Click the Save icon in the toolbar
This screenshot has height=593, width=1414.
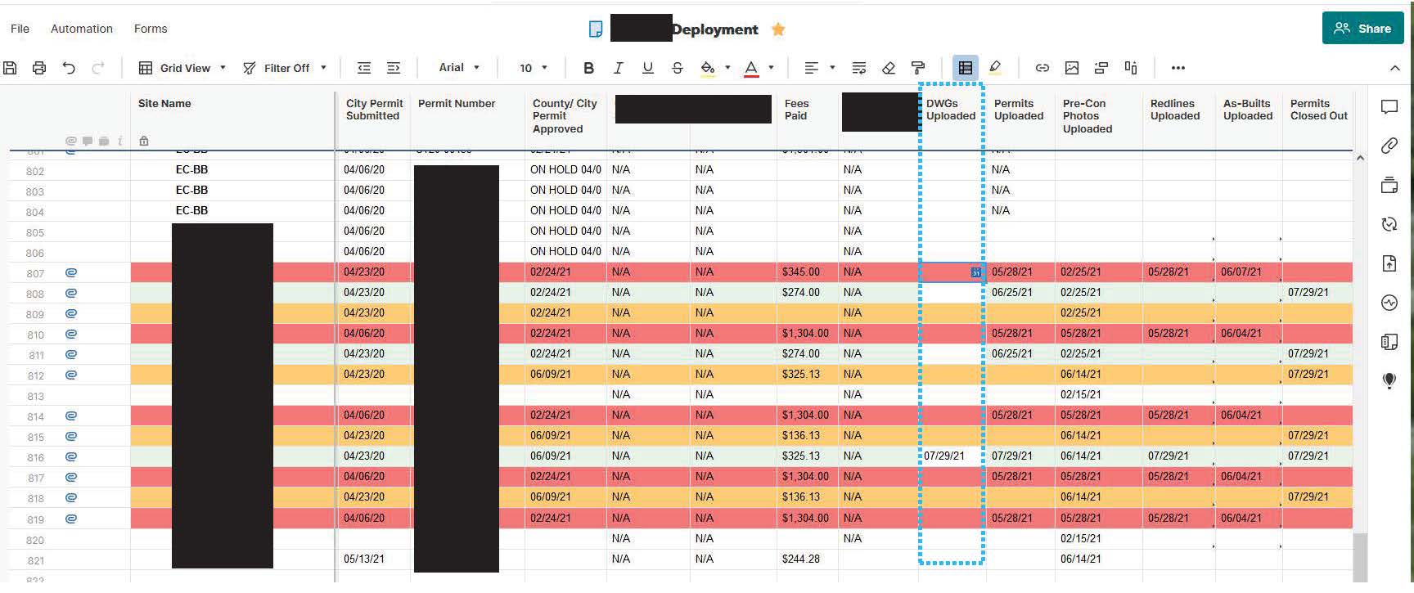click(10, 68)
